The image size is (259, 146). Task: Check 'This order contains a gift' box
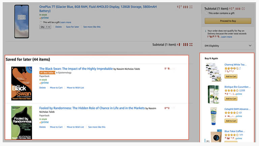pyautogui.click(x=206, y=13)
